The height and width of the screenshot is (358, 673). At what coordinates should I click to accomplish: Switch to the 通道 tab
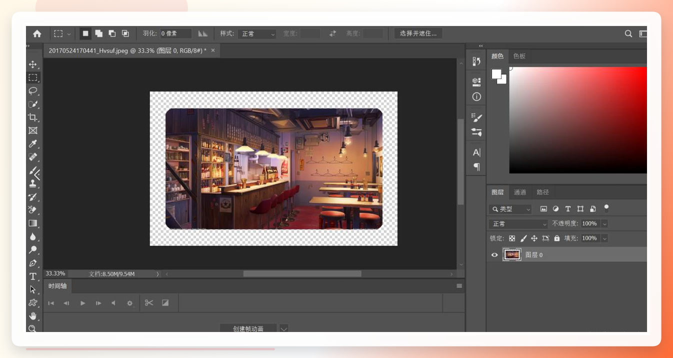520,192
